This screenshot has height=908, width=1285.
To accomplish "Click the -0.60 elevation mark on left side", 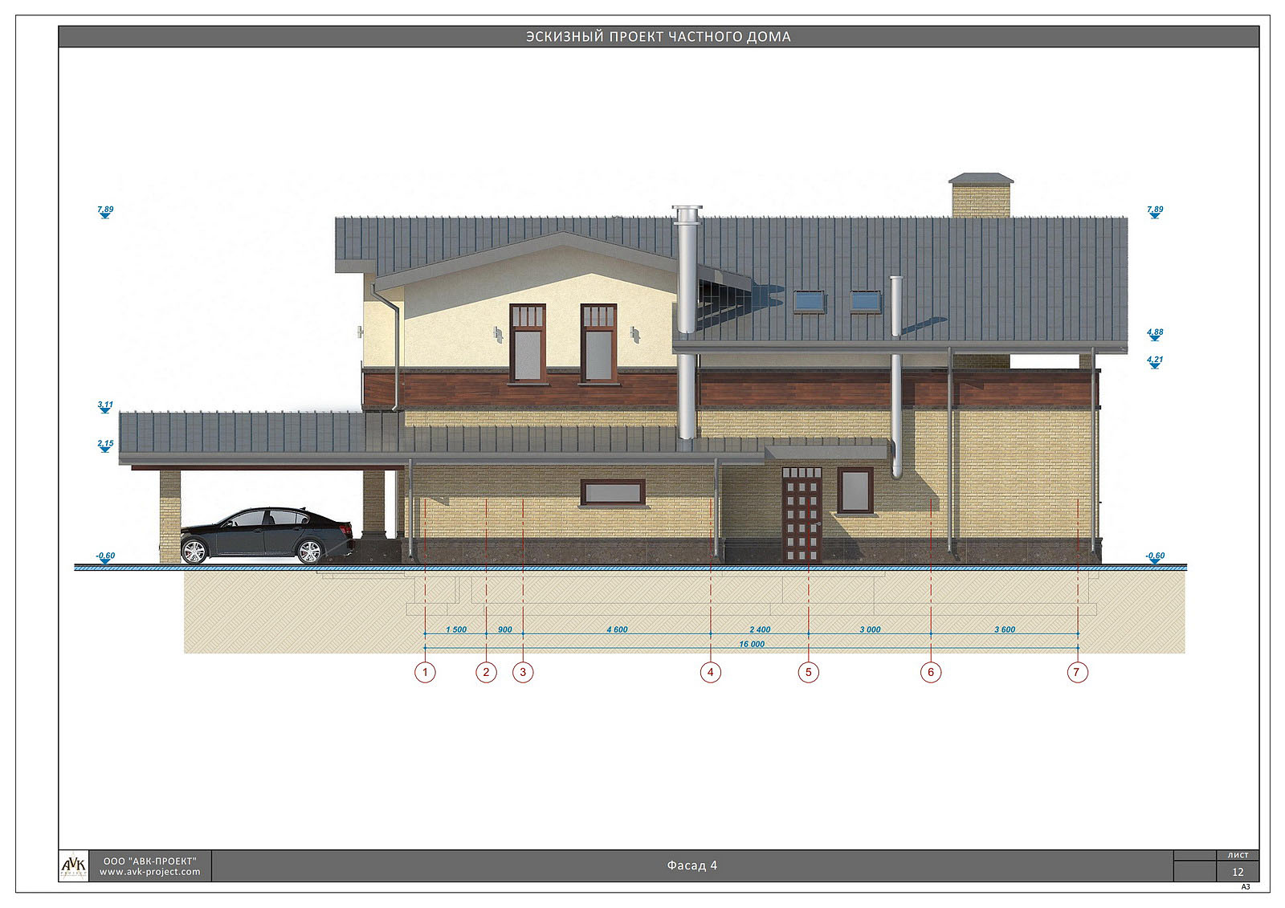I will coord(105,558).
